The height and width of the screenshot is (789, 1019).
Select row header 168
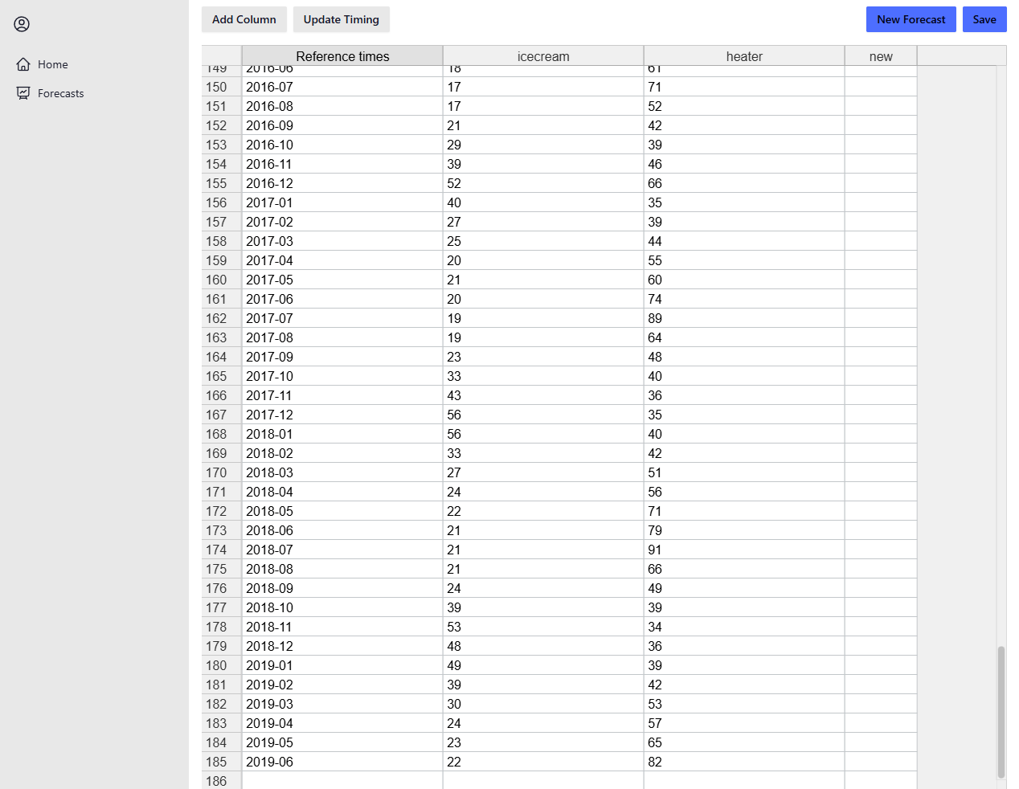tap(222, 434)
